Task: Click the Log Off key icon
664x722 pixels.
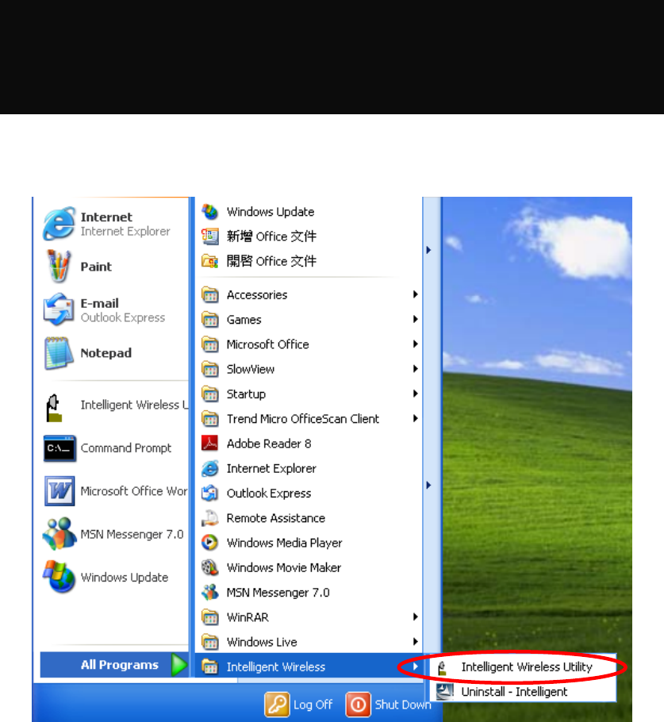Action: coord(277,705)
